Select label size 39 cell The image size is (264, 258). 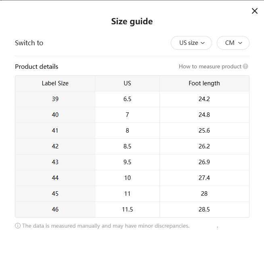point(55,99)
